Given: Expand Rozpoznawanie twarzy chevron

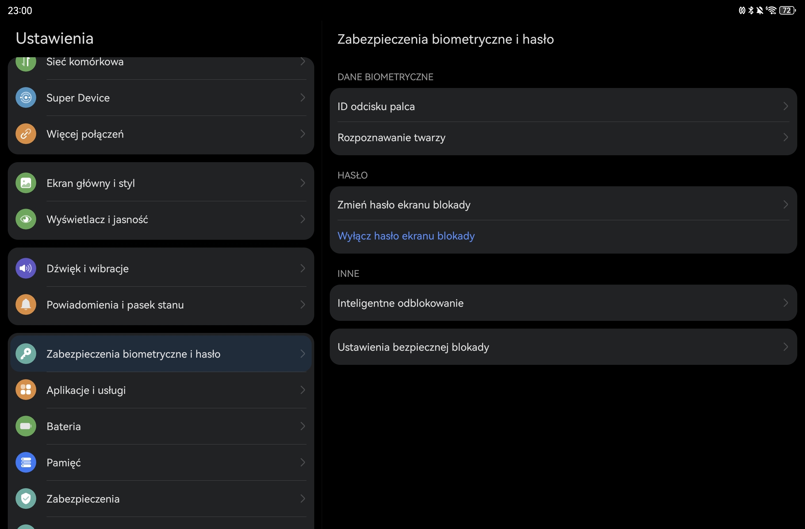Looking at the screenshot, I should (786, 137).
